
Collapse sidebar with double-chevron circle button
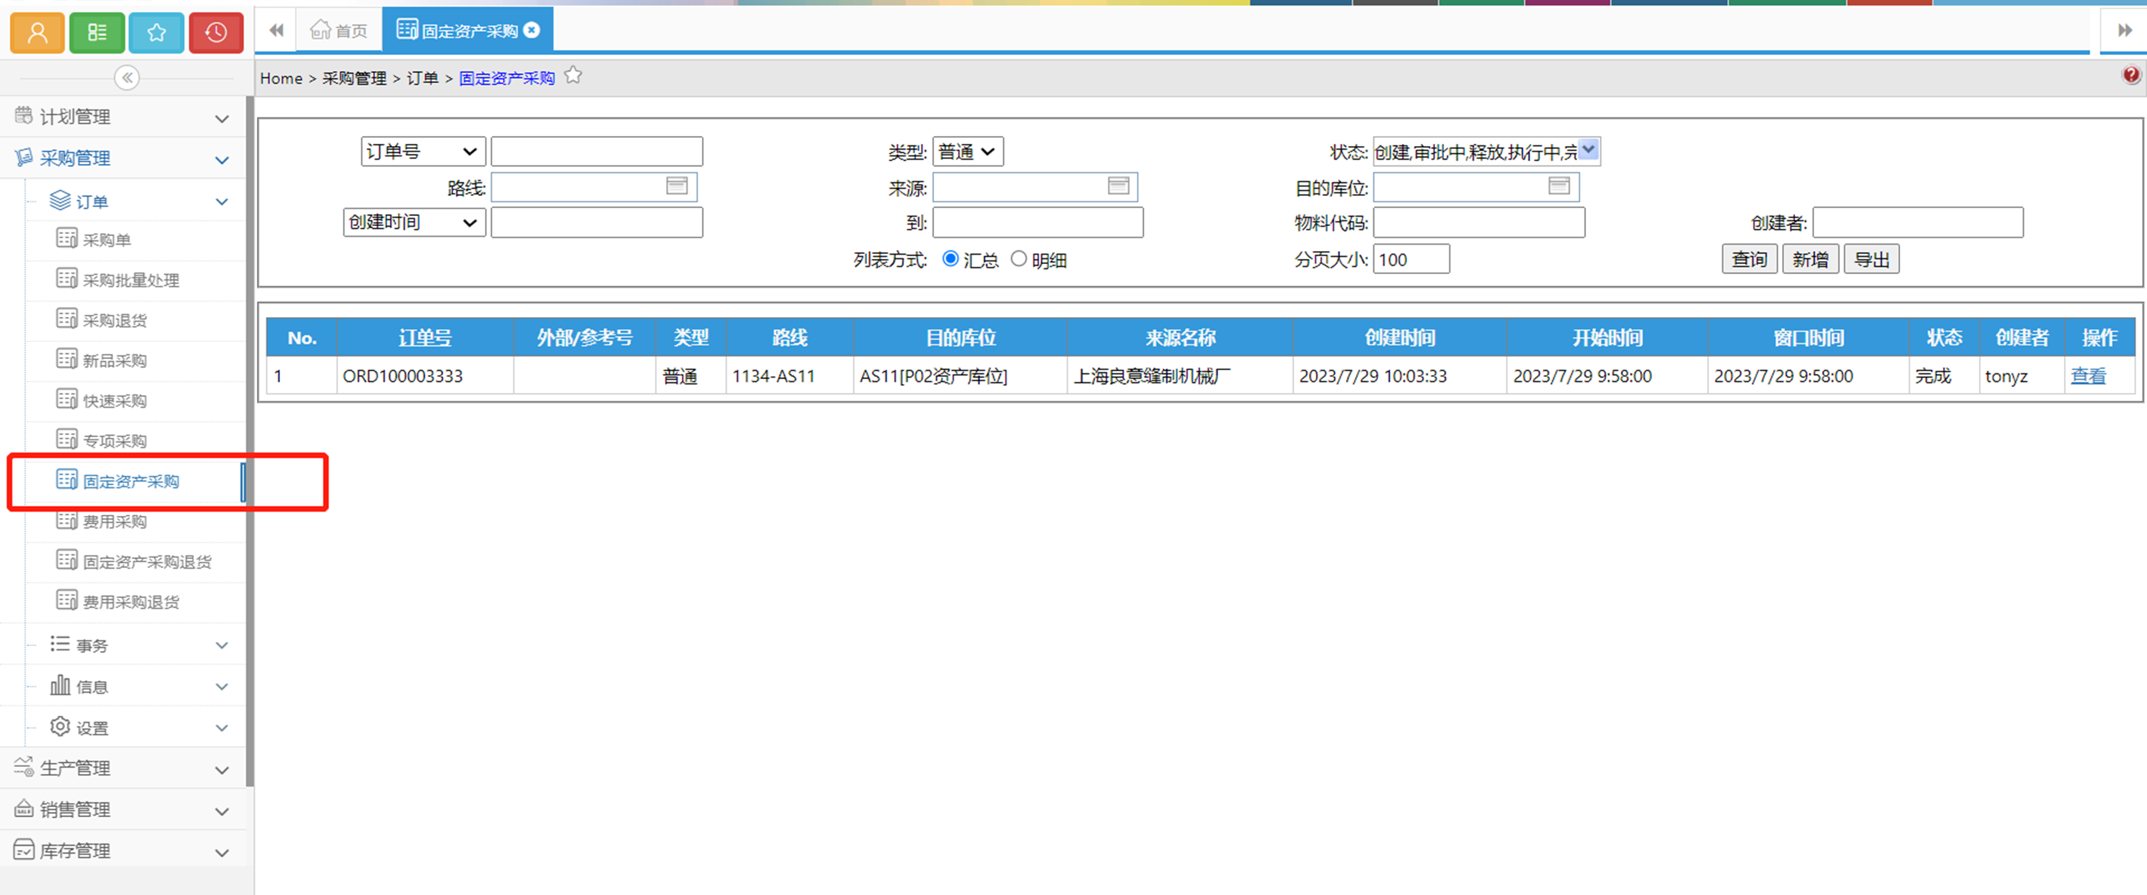tap(127, 77)
